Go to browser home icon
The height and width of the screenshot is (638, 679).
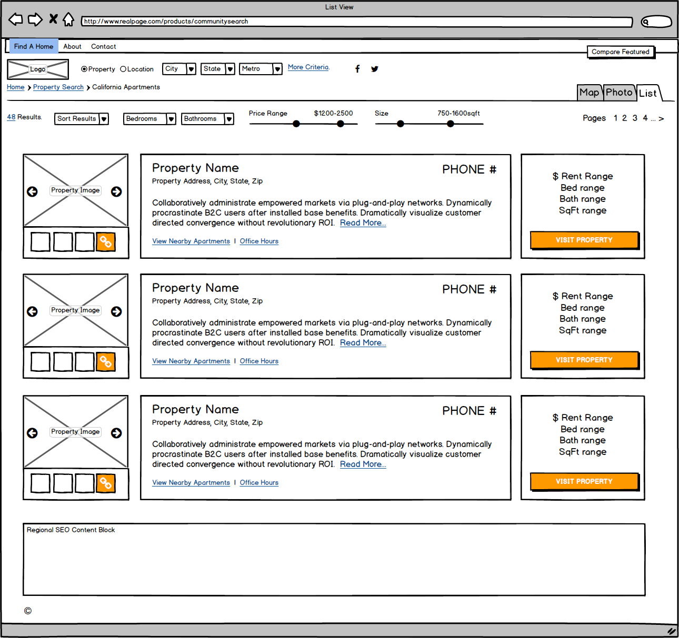68,19
